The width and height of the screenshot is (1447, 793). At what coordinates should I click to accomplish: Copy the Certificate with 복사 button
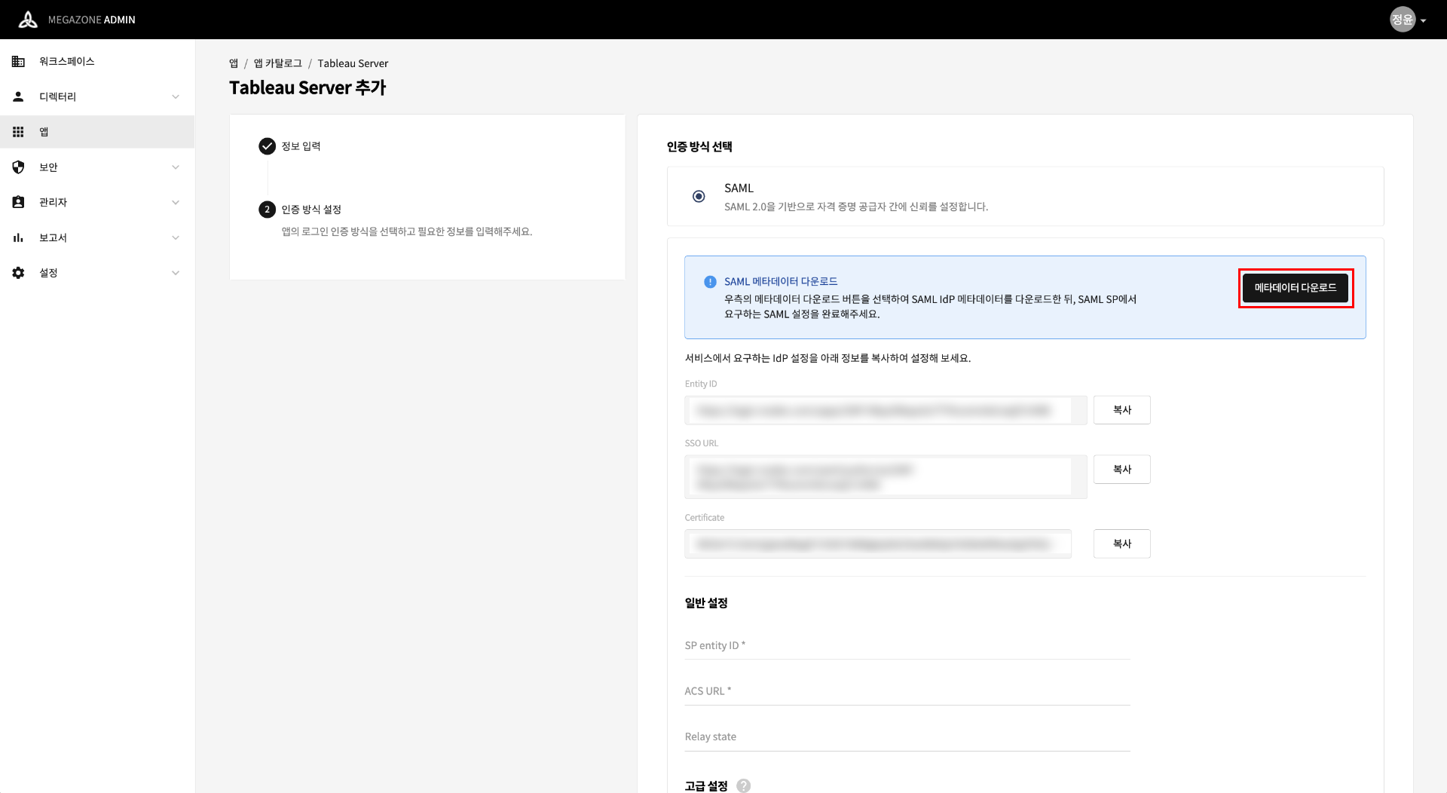click(x=1121, y=543)
